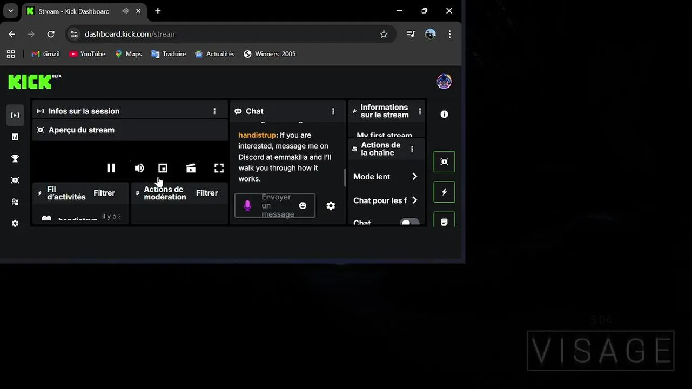
Task: Open the Winners. 2005 bookmark
Action: (x=270, y=54)
